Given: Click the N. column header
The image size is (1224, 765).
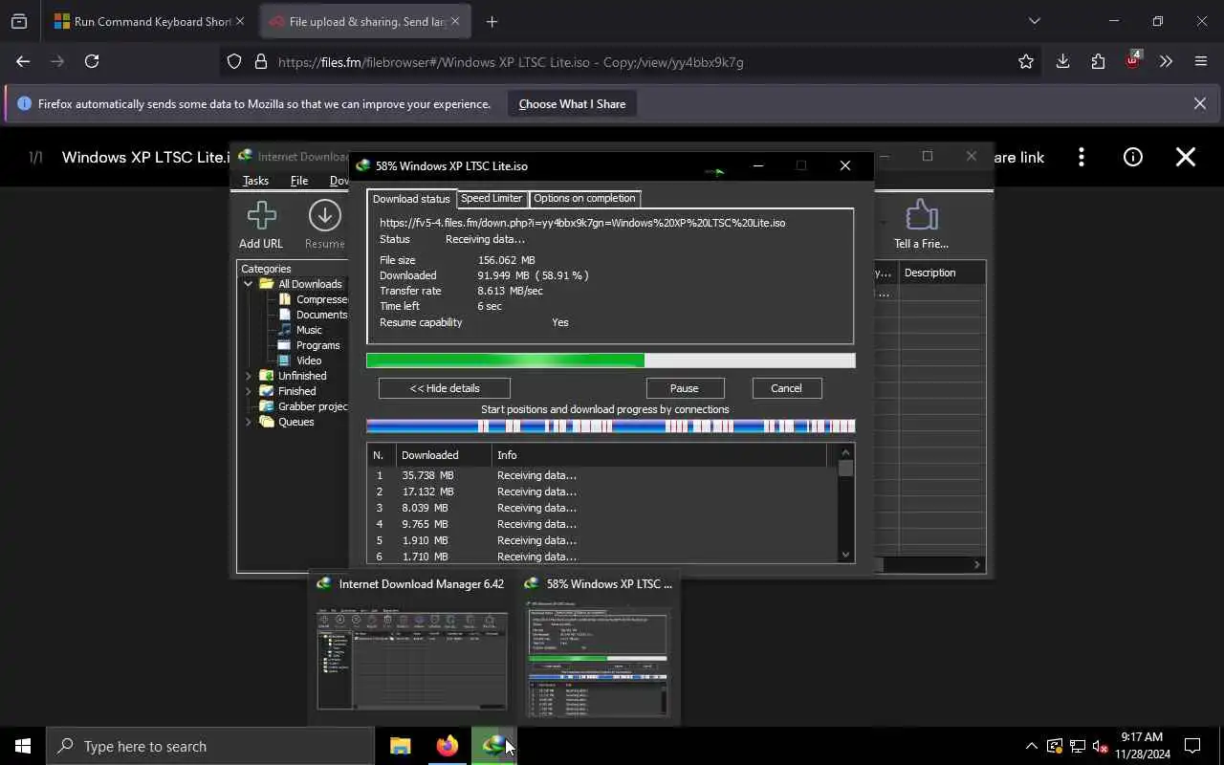Looking at the screenshot, I should click(x=382, y=455).
